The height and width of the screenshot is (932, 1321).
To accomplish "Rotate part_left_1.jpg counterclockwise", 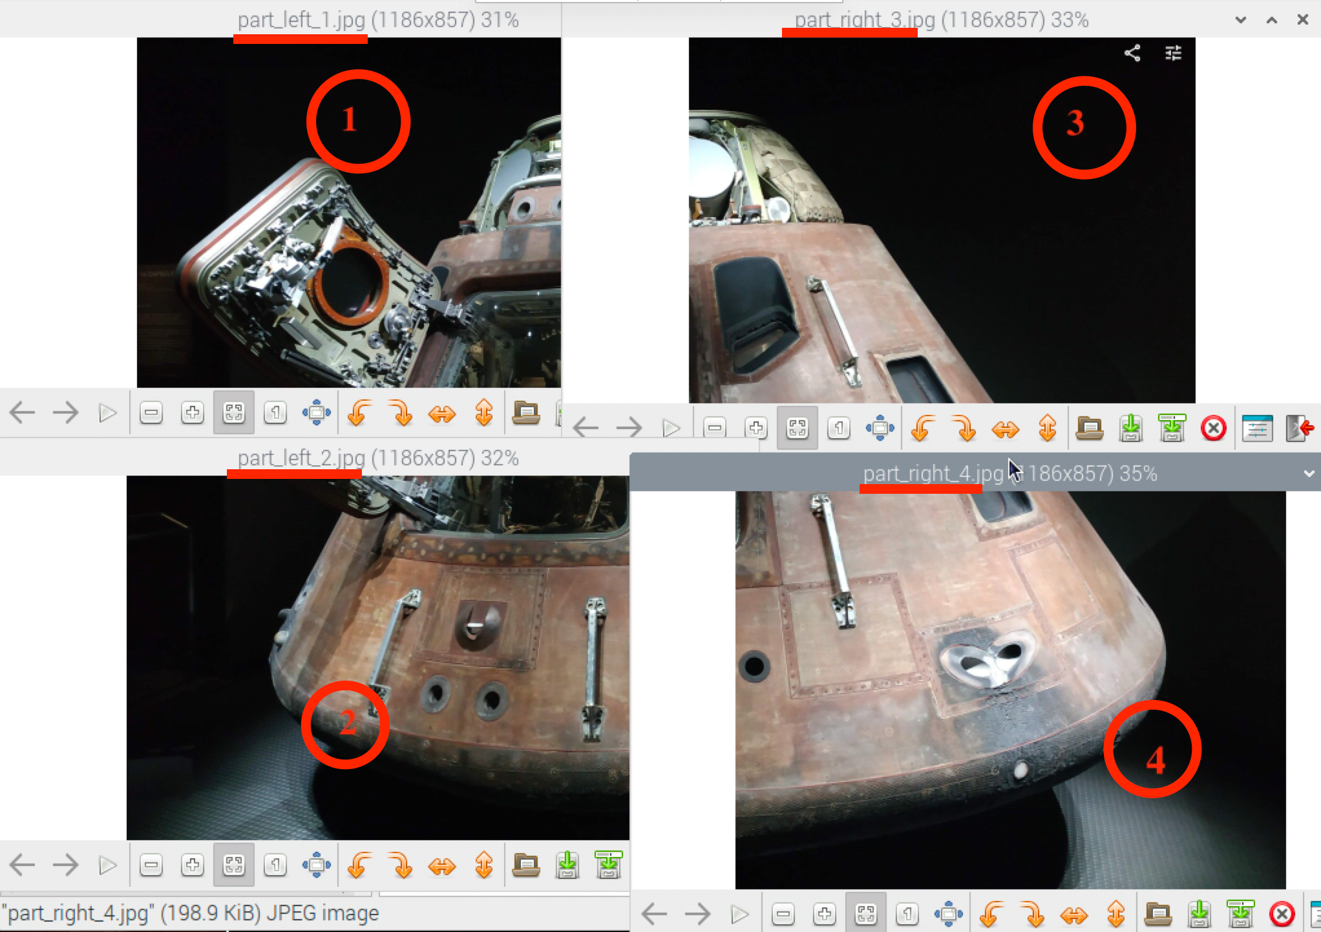I will click(x=359, y=412).
